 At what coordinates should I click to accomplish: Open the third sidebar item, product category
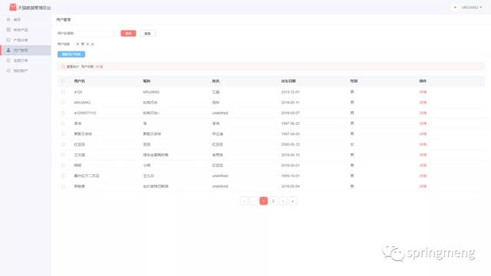pyautogui.click(x=25, y=40)
